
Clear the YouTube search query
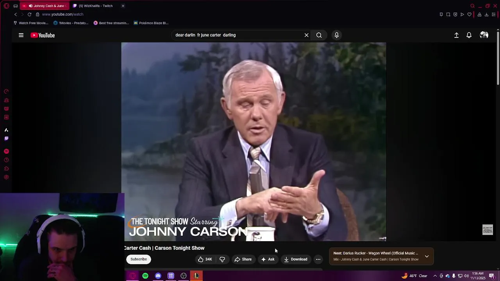(307, 35)
